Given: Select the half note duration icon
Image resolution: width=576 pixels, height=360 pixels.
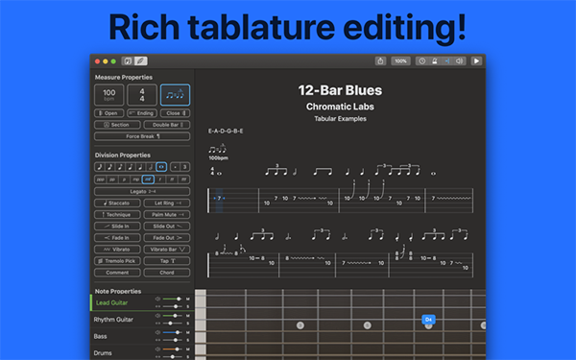Looking at the screenshot, I should (x=151, y=167).
